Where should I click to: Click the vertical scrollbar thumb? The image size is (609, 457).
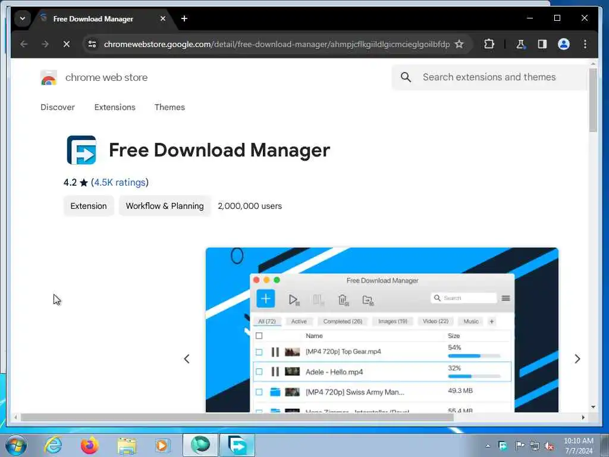point(593,101)
